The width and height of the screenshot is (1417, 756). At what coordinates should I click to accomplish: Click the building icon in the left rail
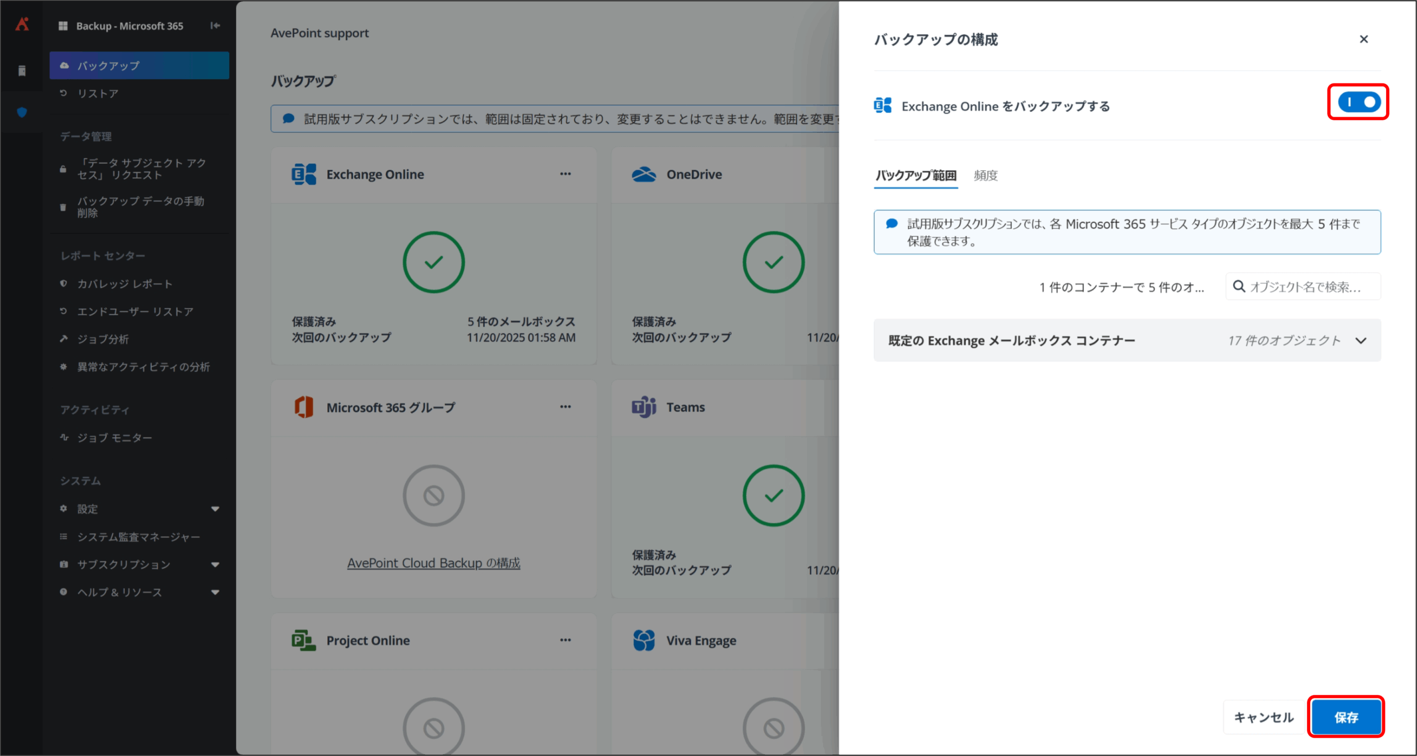coord(22,71)
